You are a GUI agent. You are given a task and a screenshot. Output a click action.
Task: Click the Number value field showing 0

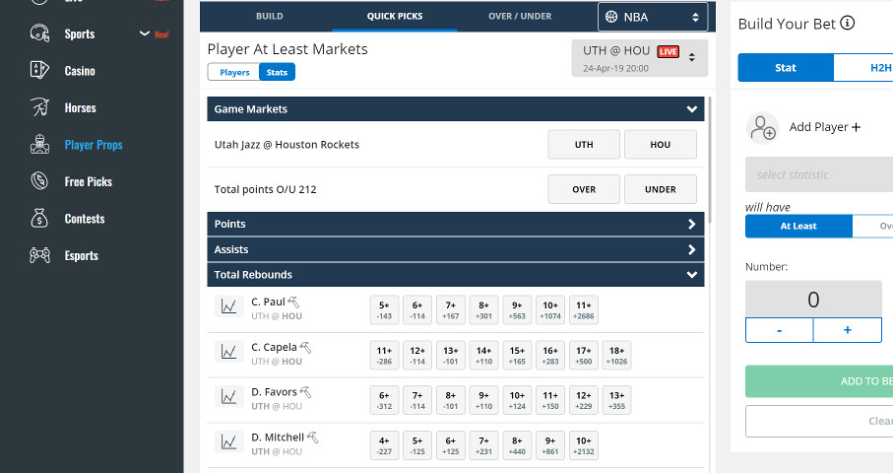pos(813,300)
